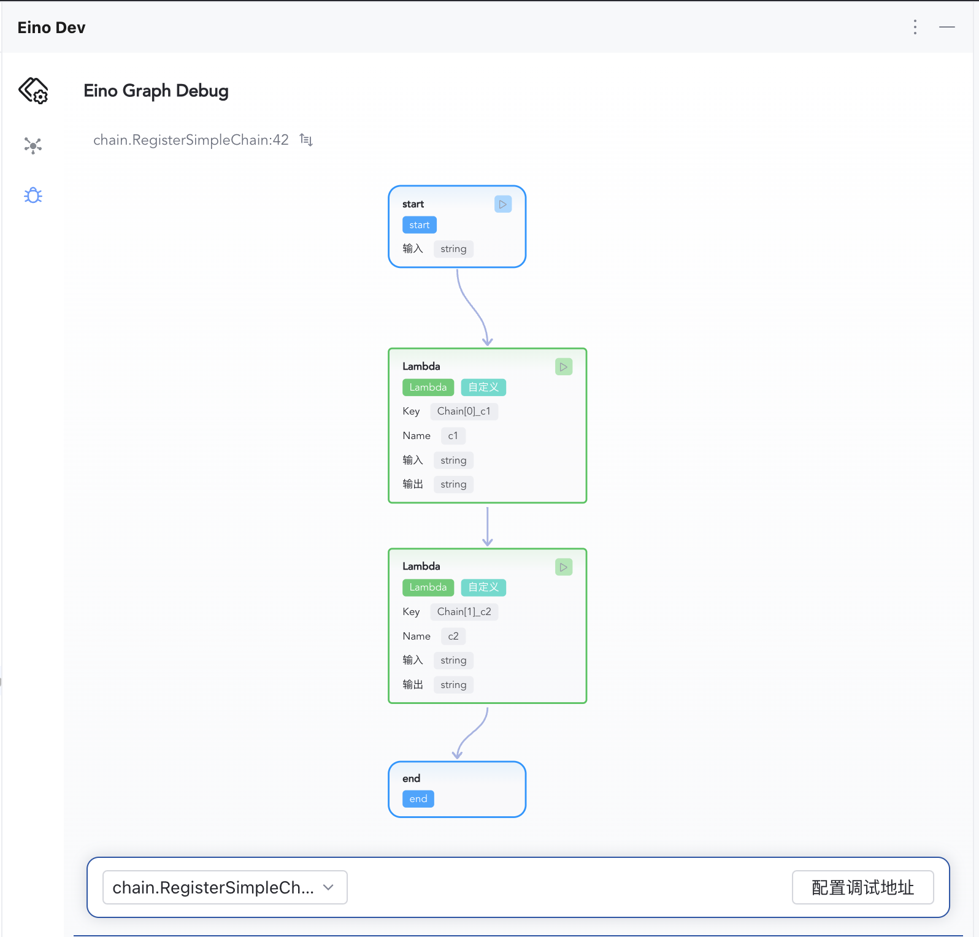Select the Chain[0]_c1 key value

point(464,411)
